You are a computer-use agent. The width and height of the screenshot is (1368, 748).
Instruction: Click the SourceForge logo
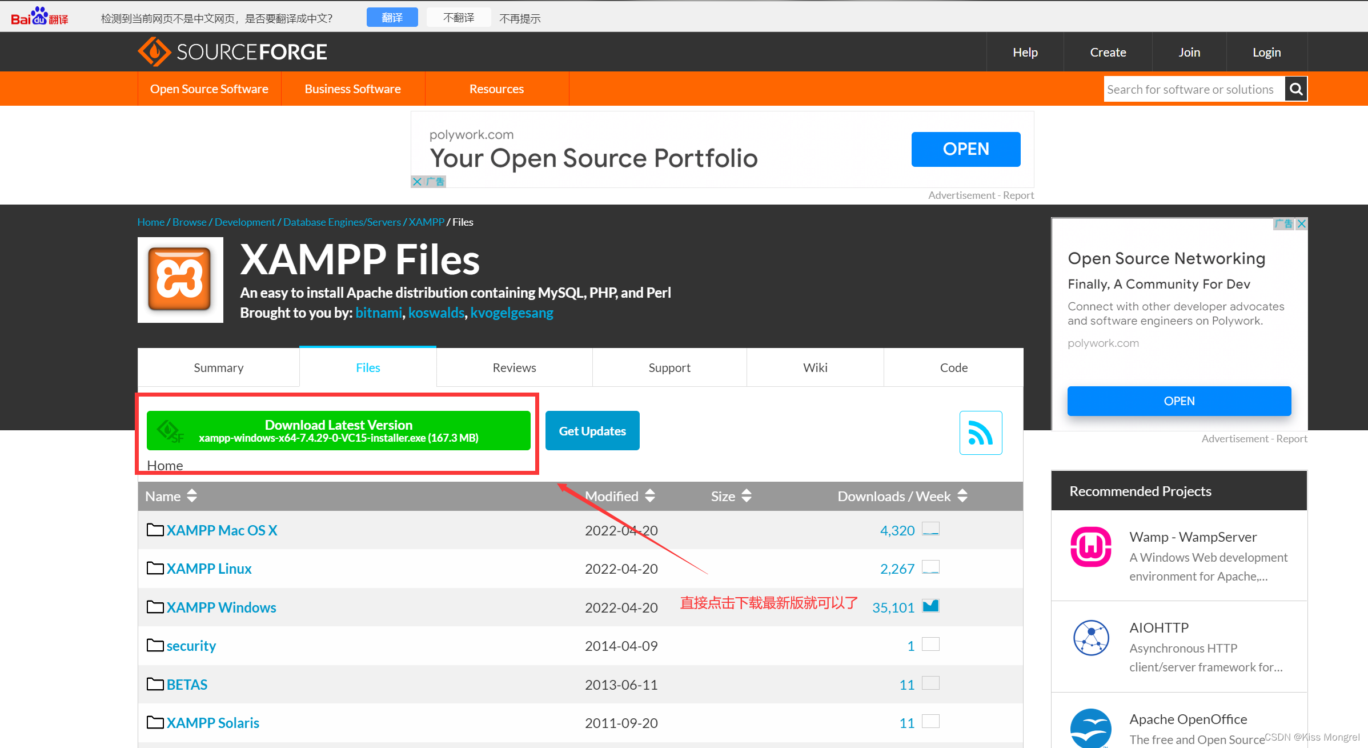232,52
